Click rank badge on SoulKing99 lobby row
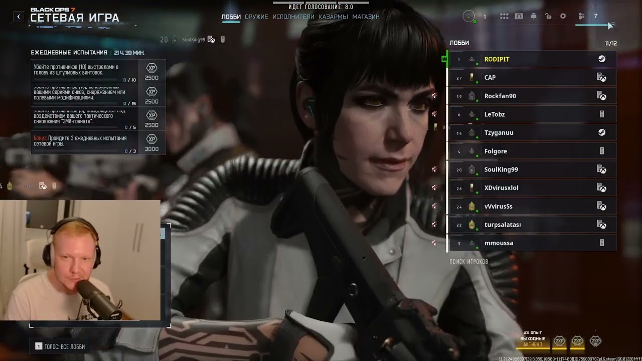The height and width of the screenshot is (361, 642). point(472,169)
